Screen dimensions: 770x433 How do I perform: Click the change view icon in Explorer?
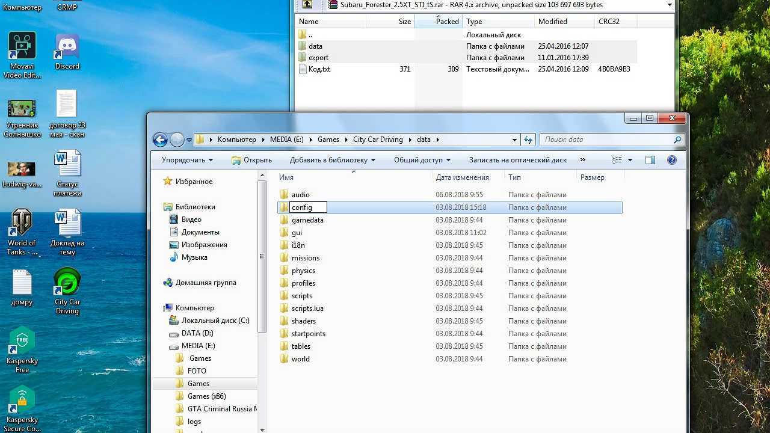pos(617,160)
